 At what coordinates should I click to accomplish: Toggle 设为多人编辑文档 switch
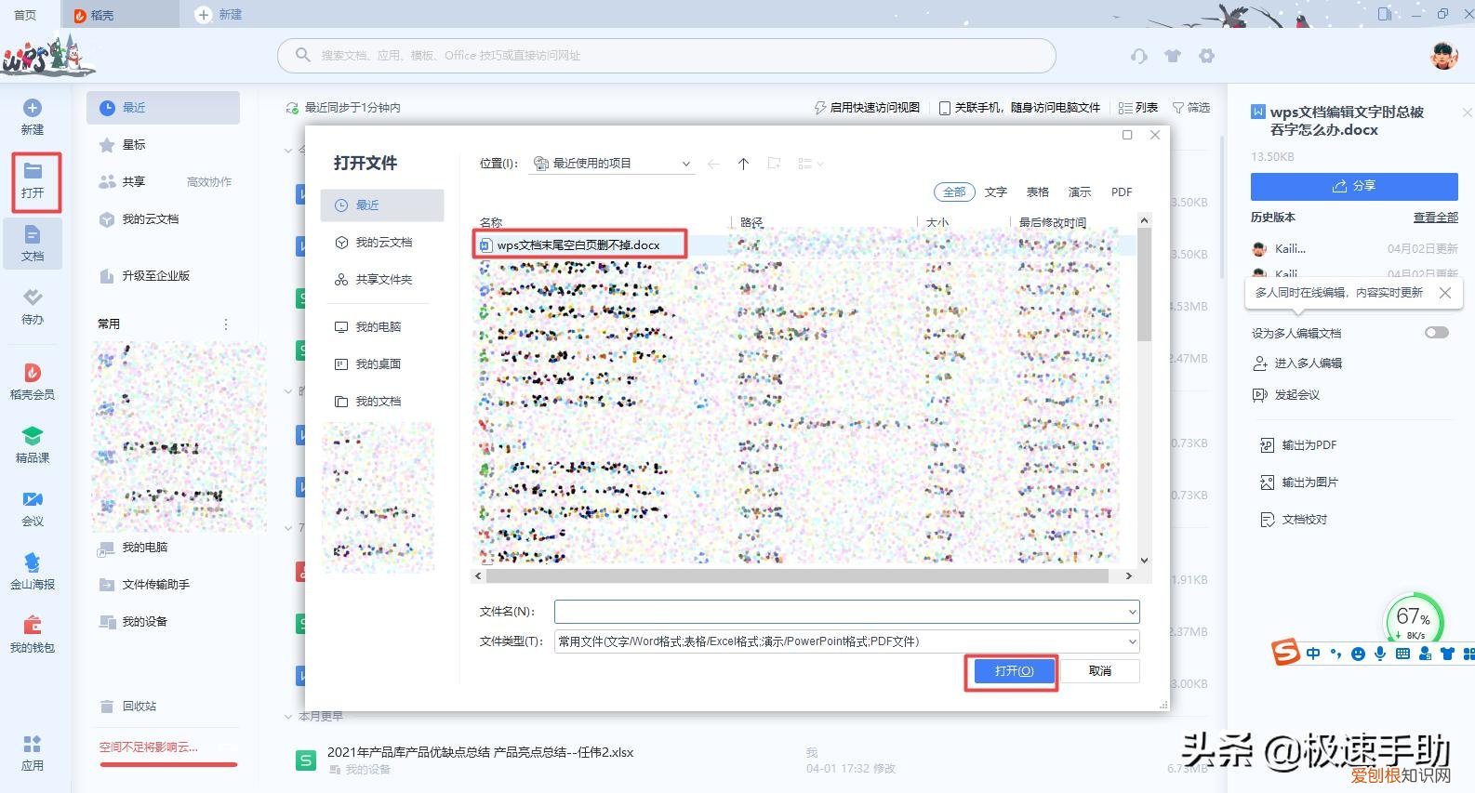pyautogui.click(x=1437, y=333)
